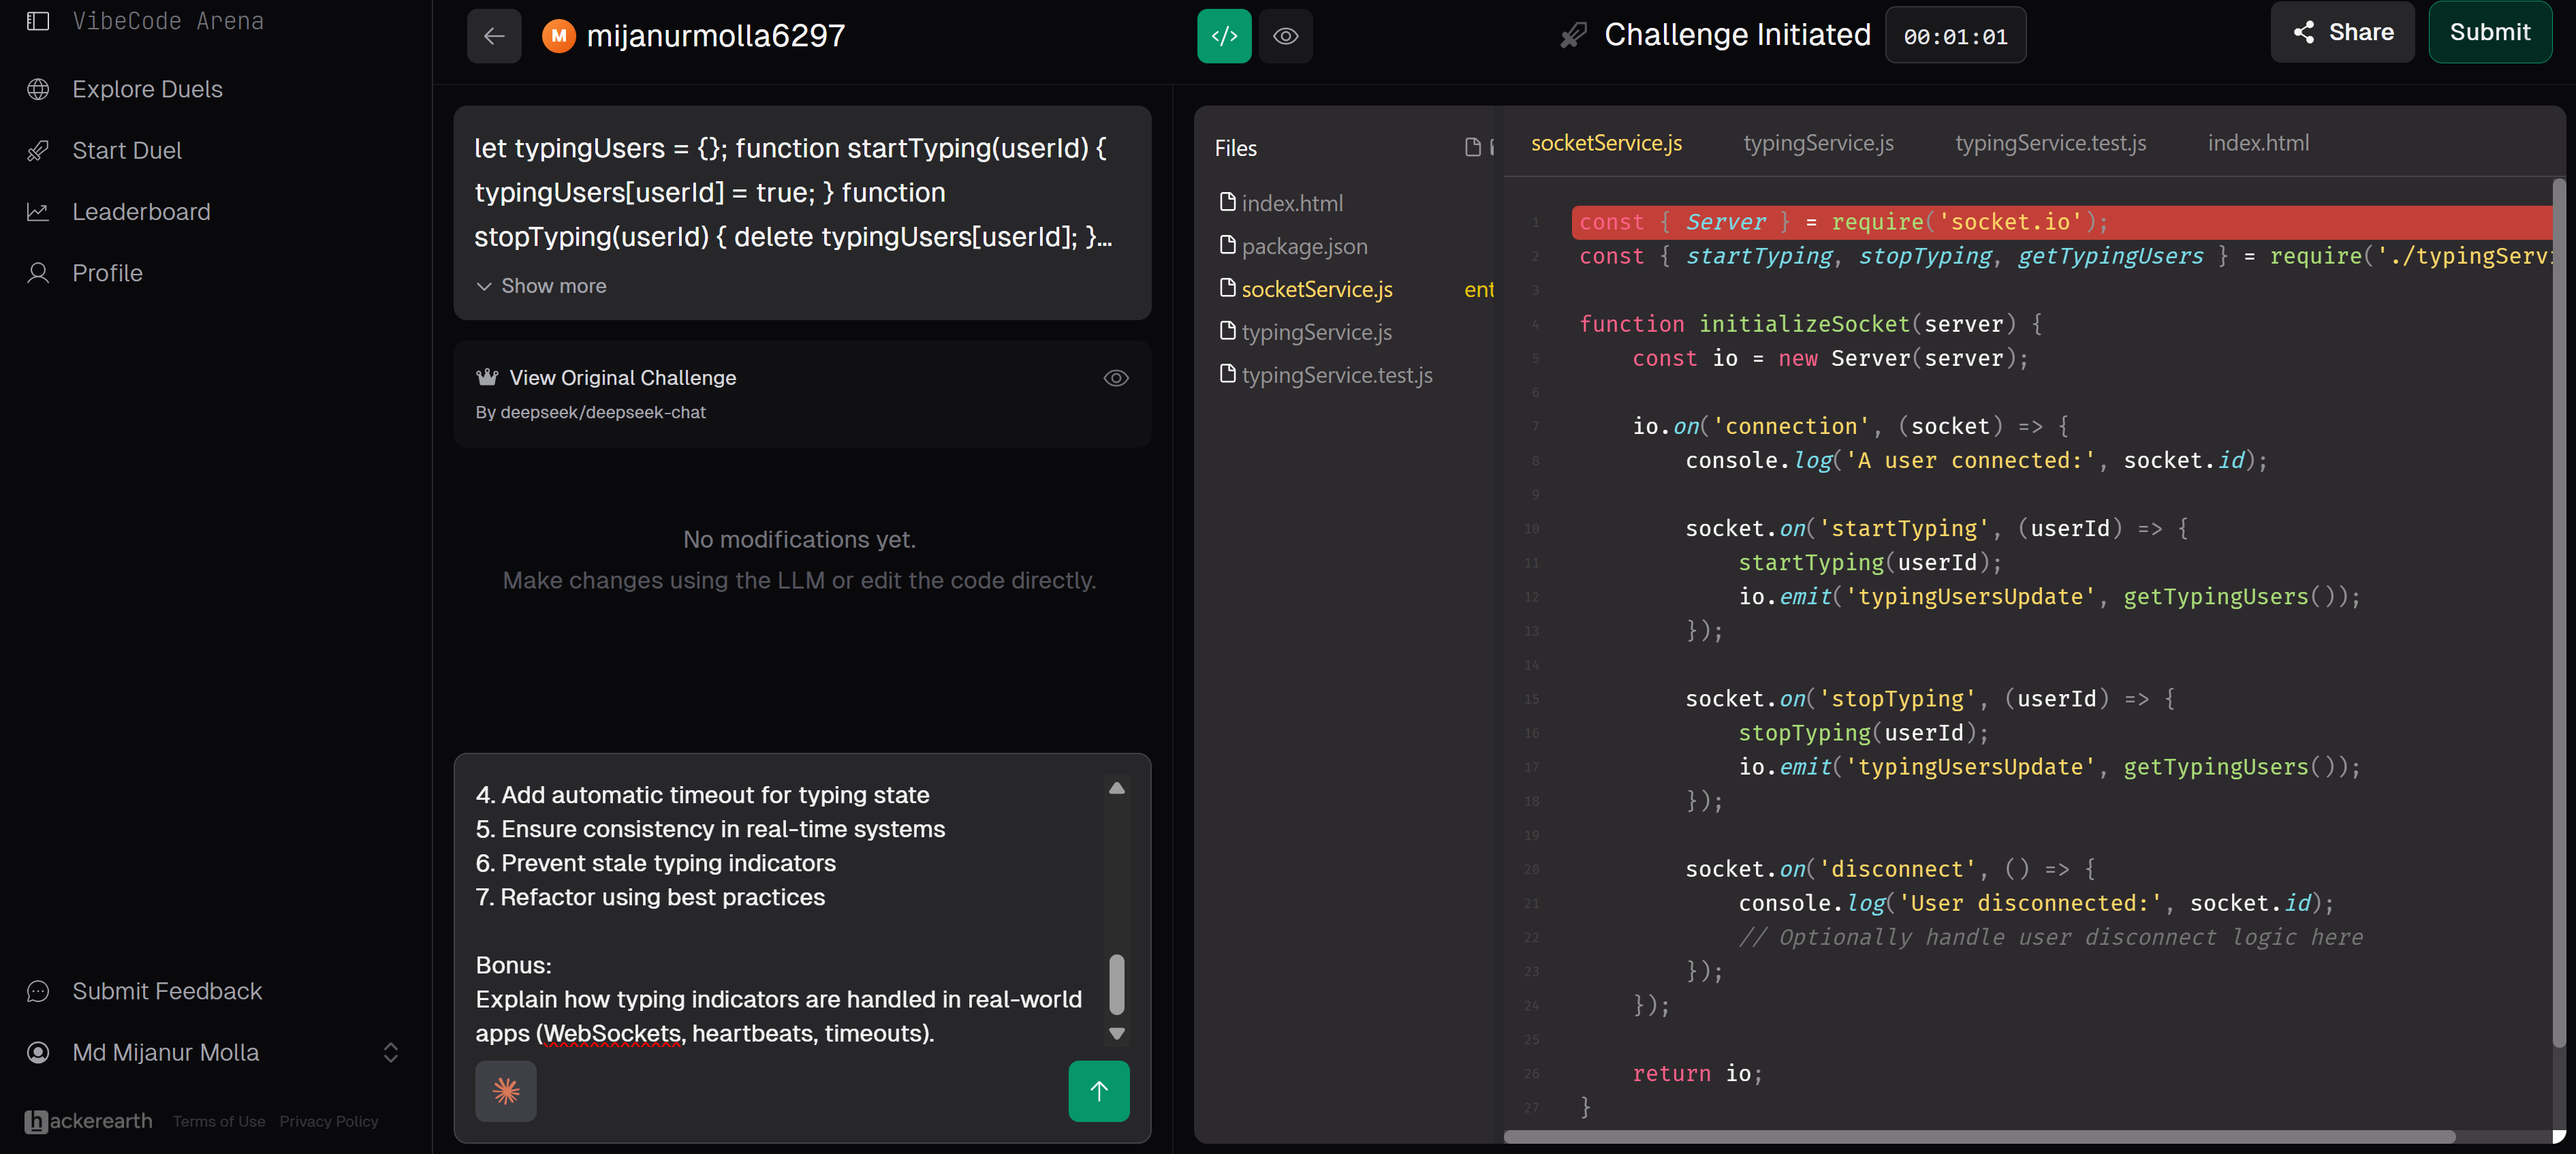
Task: Open Submit Feedback
Action: 167,991
